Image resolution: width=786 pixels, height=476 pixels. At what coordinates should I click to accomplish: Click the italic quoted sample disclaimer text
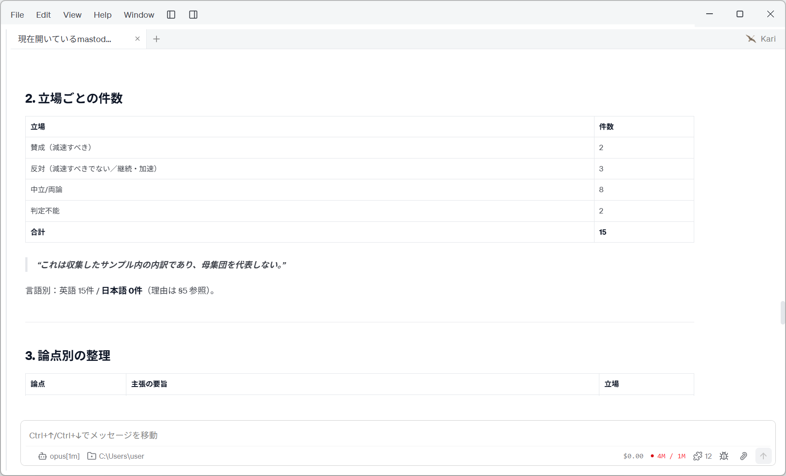(x=161, y=265)
